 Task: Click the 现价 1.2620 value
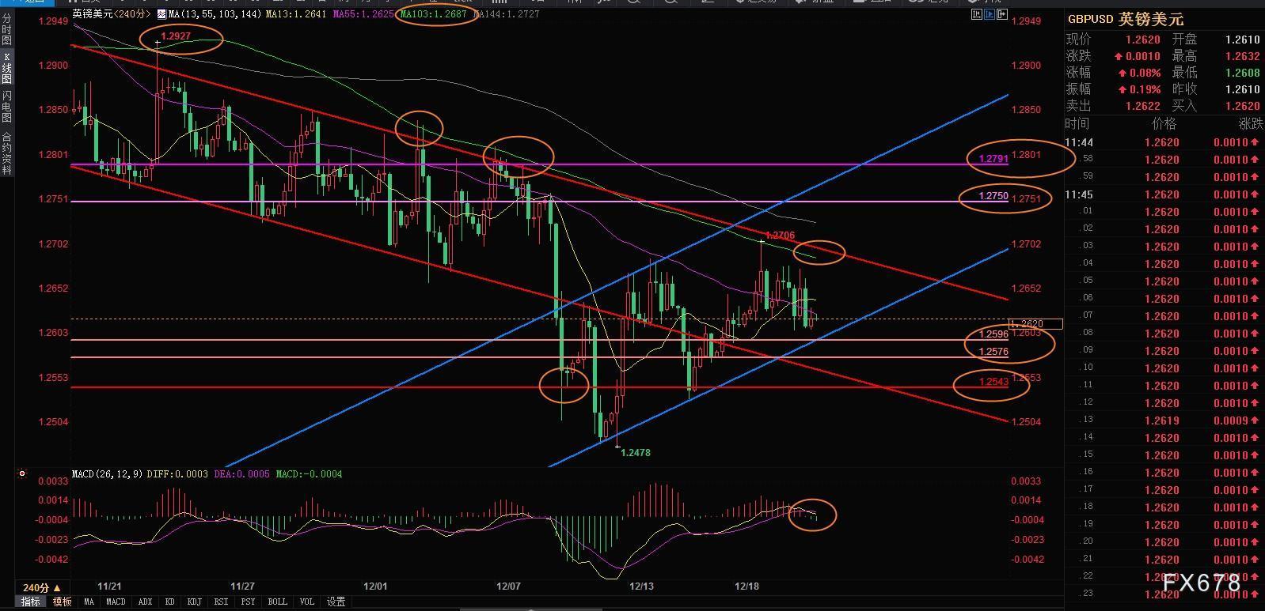(x=1143, y=40)
